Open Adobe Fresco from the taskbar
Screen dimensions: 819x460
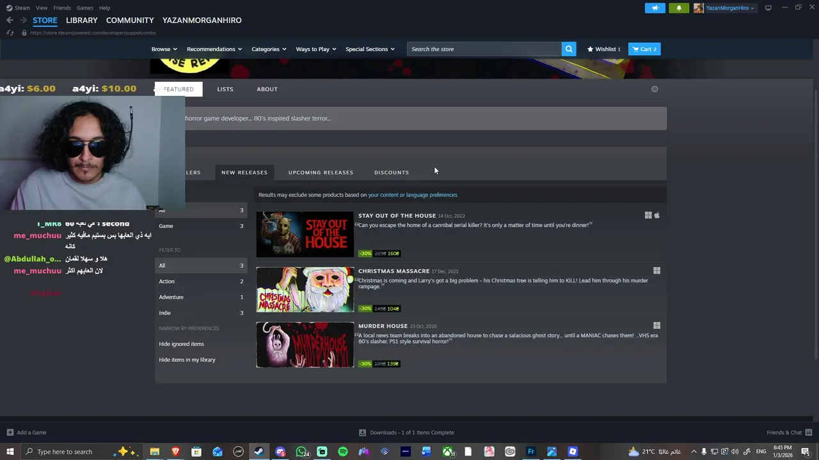tap(531, 452)
